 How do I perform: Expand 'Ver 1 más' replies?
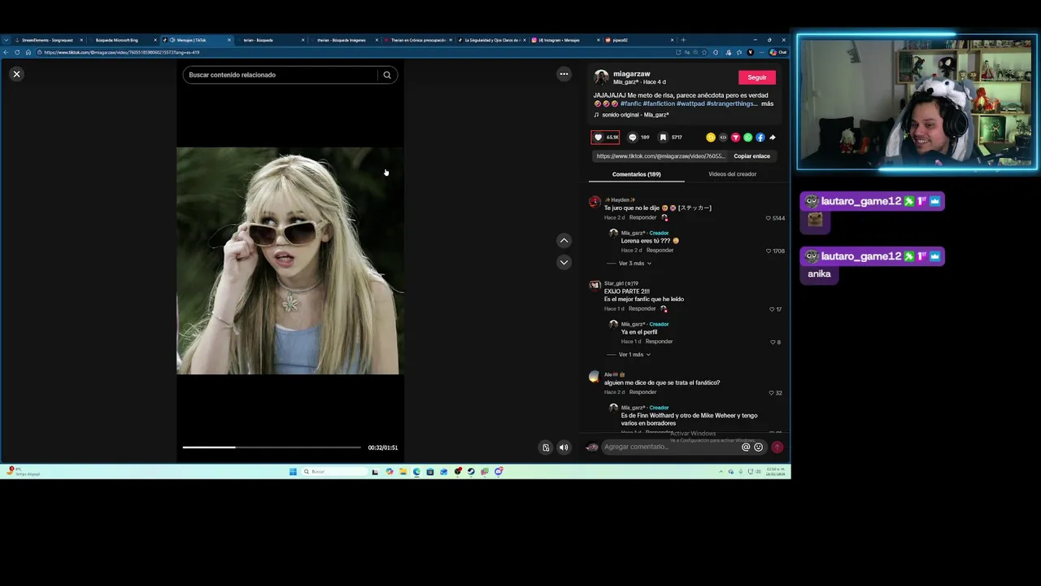(x=635, y=355)
